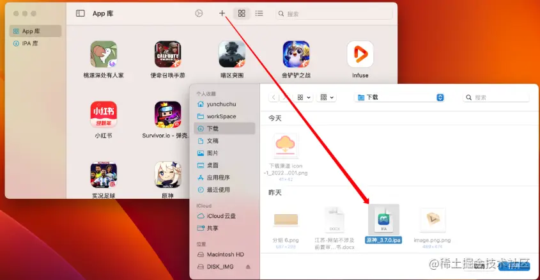Select the workSpace folder in the dialog sidebar
This screenshot has width=540, height=280.
tap(224, 116)
